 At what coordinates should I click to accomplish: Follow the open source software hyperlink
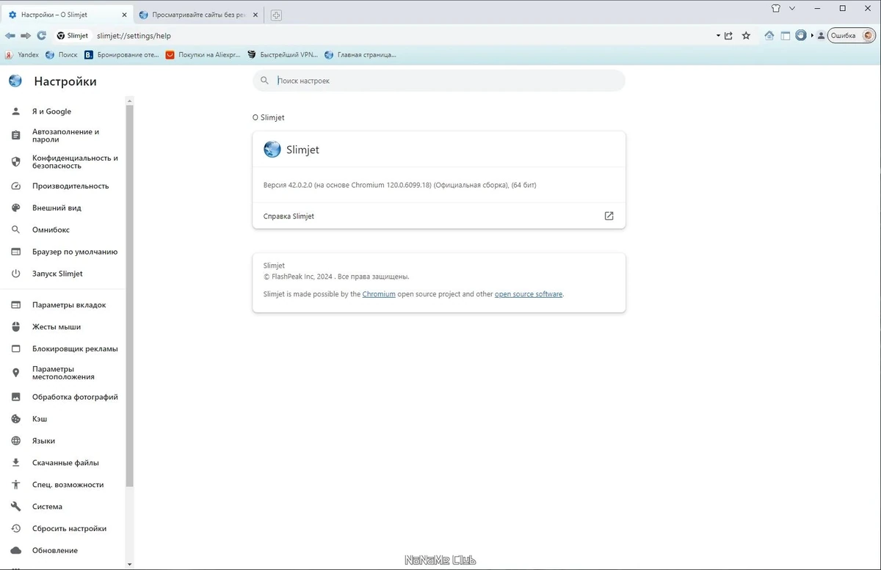point(529,294)
